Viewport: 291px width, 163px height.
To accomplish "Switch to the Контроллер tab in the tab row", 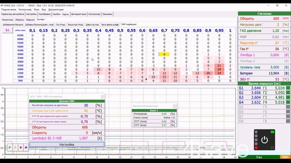I will pyautogui.click(x=94, y=14).
